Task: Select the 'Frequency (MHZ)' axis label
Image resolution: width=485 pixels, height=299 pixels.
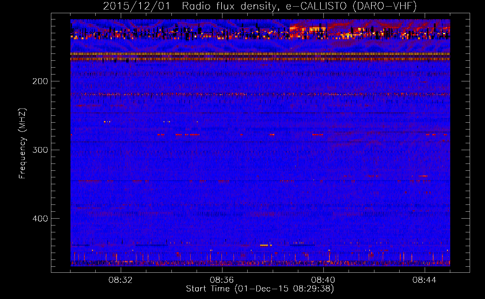Action: click(22, 144)
